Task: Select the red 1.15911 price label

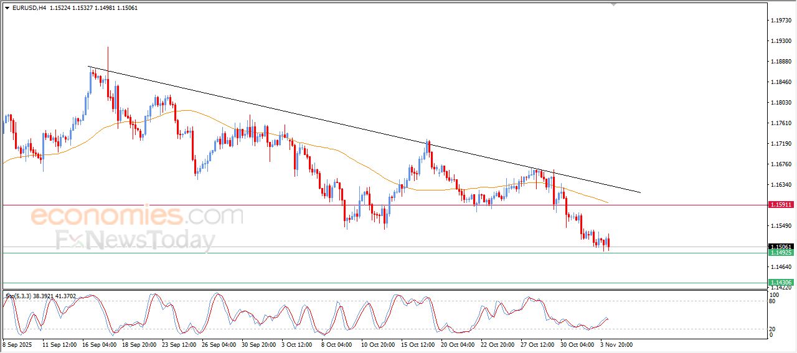Action: click(780, 204)
